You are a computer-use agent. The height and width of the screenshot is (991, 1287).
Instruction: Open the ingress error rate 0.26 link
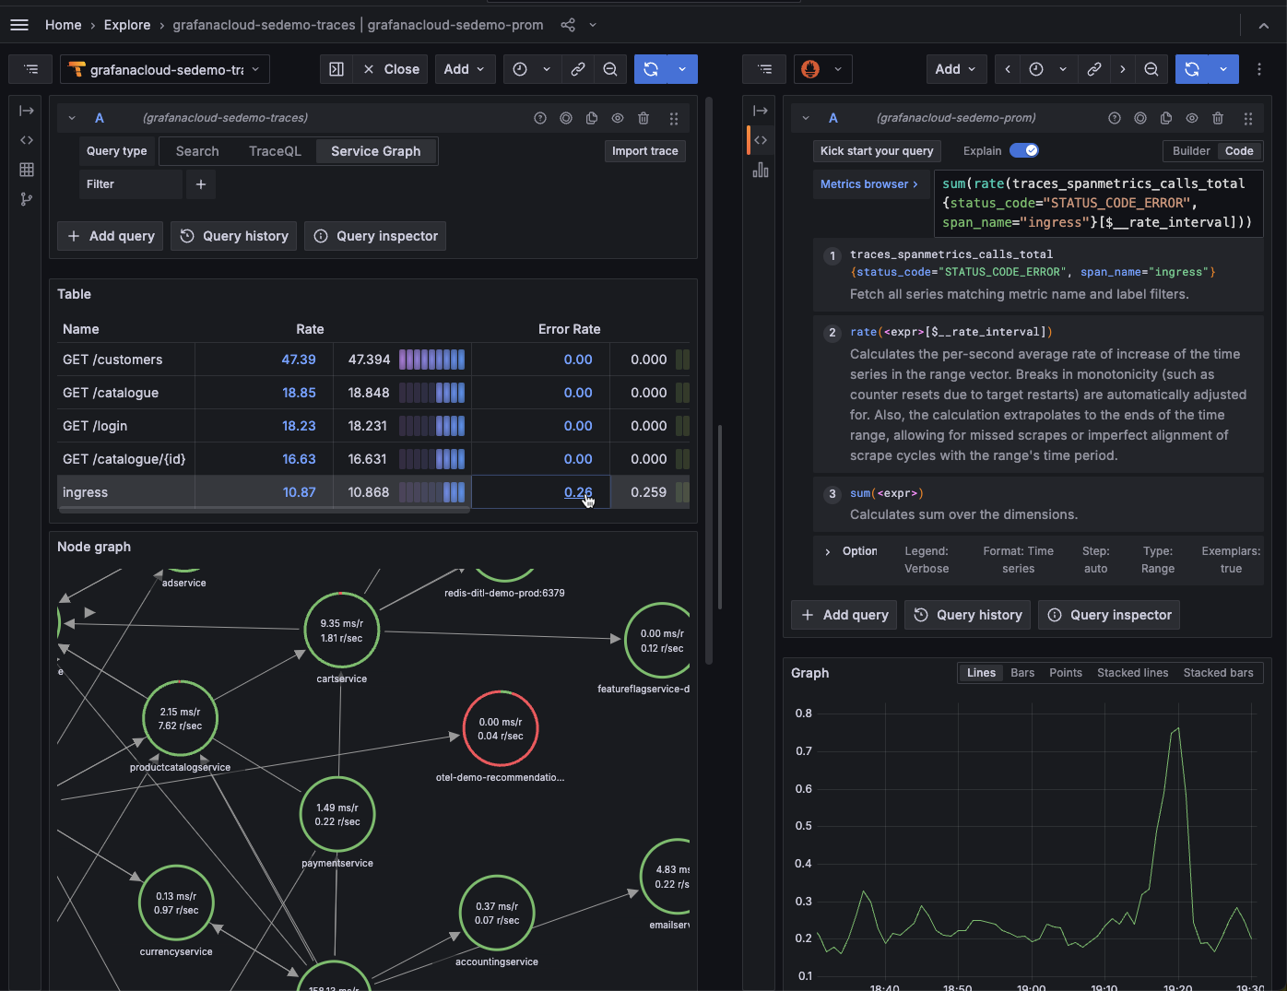click(x=578, y=491)
